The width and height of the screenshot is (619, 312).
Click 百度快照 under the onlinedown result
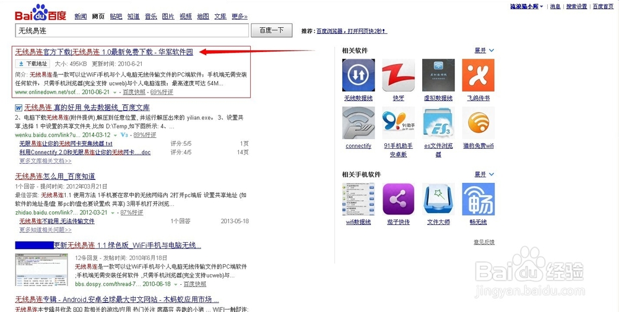(134, 92)
